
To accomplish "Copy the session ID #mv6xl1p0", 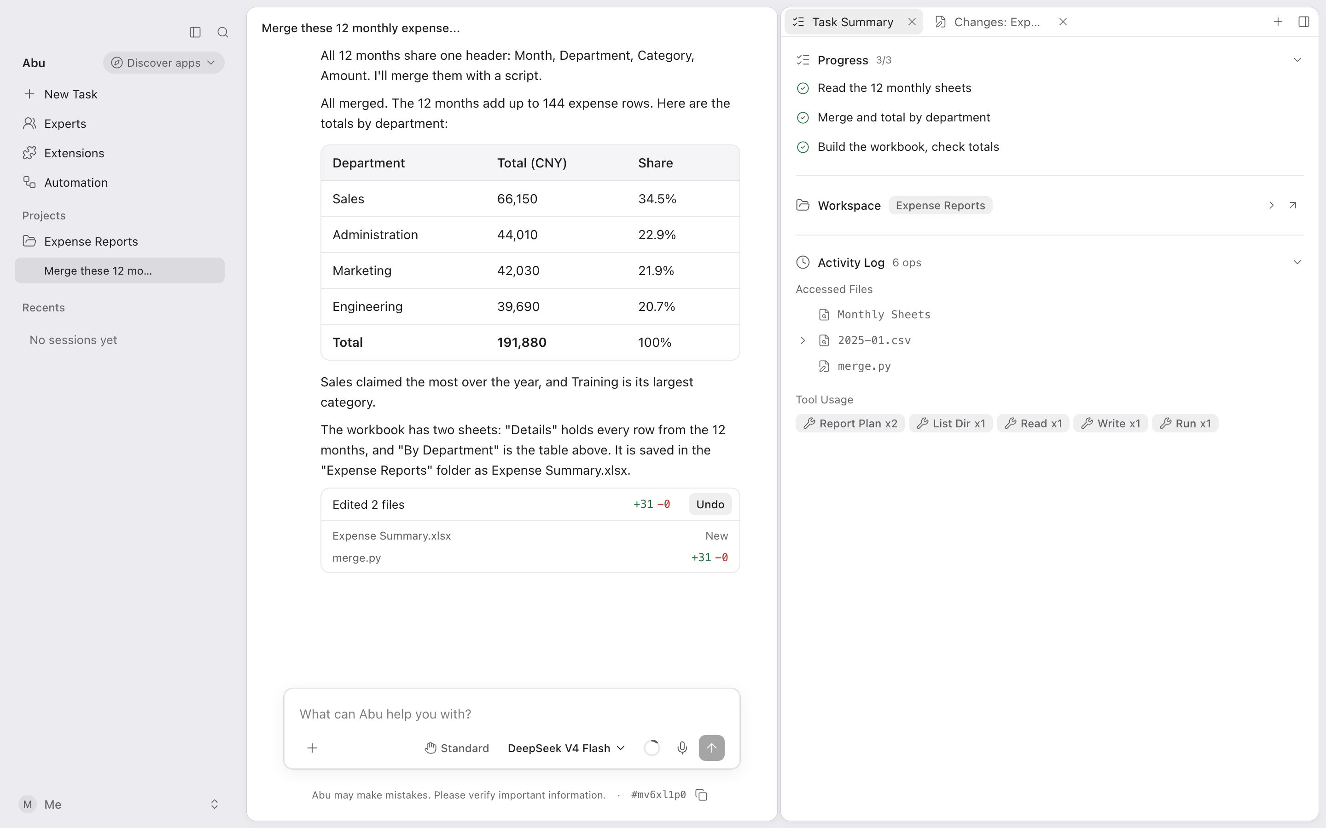I will 701,794.
